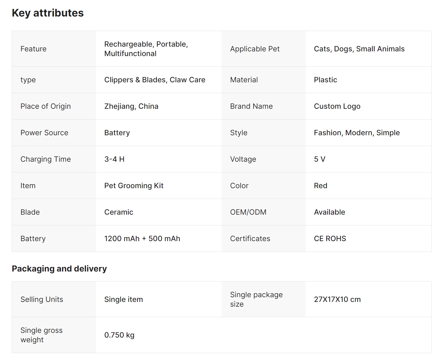
Task: Click the Key attributes heading
Action: click(x=48, y=13)
